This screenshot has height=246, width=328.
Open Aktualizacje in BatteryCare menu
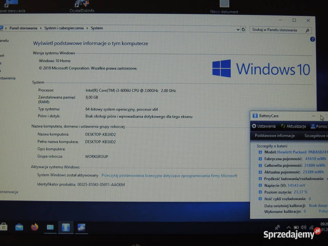pyautogui.click(x=296, y=126)
